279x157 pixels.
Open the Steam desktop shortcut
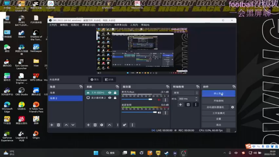(x=22, y=34)
